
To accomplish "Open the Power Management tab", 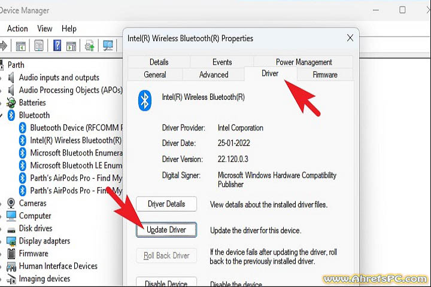I will (303, 62).
